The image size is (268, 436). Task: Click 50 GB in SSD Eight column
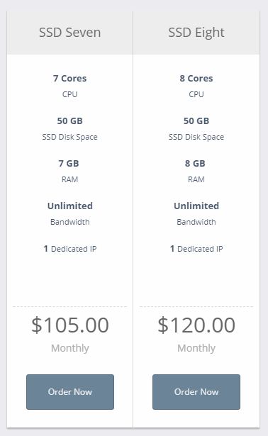196,121
